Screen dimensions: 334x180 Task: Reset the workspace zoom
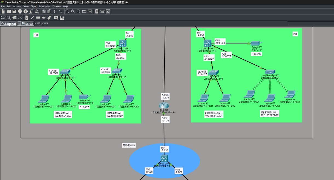tap(73, 11)
